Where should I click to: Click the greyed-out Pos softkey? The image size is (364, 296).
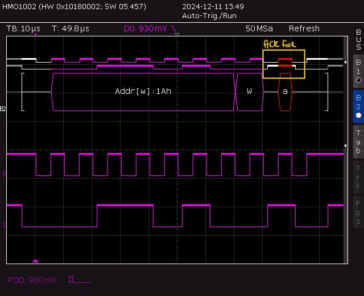coord(358,212)
